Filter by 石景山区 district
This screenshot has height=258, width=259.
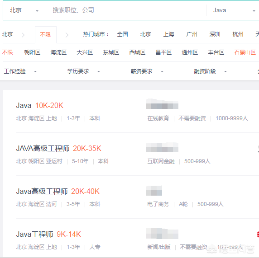(245, 52)
